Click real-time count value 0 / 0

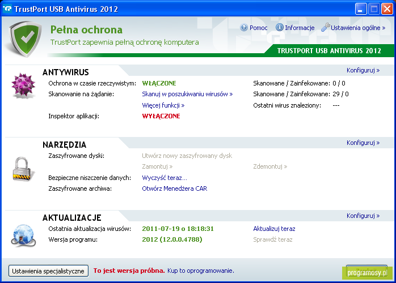[x=339, y=83]
